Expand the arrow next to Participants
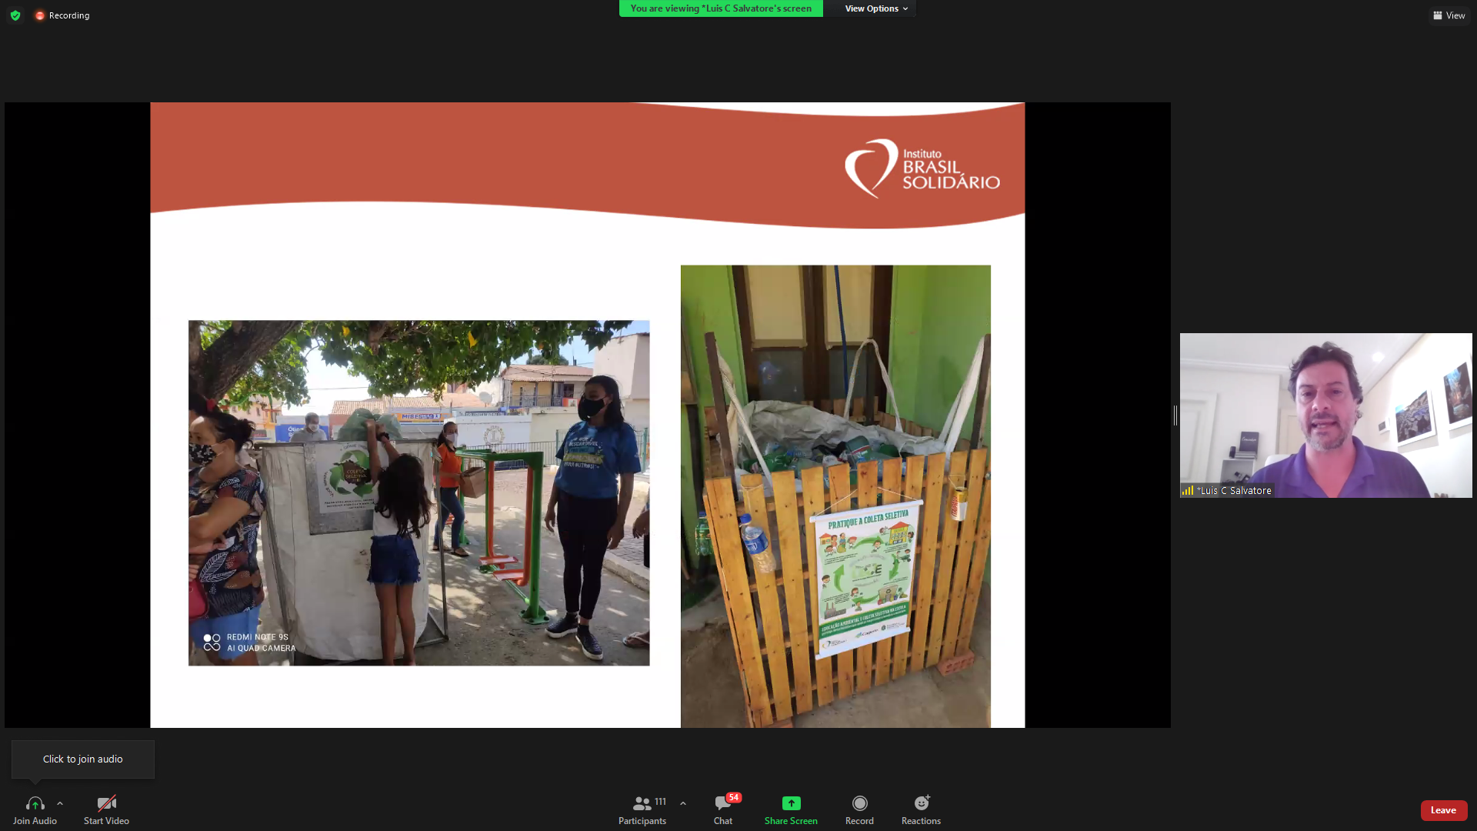Image resolution: width=1477 pixels, height=831 pixels. click(x=683, y=803)
